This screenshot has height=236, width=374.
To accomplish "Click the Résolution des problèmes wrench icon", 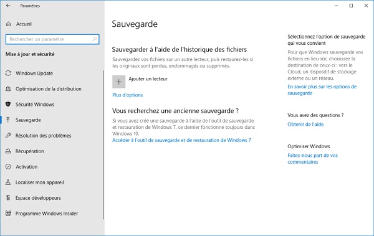I will [8, 135].
